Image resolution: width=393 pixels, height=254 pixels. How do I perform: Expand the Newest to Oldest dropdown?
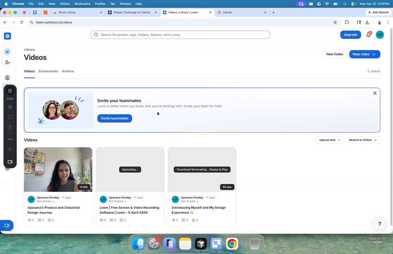click(363, 140)
